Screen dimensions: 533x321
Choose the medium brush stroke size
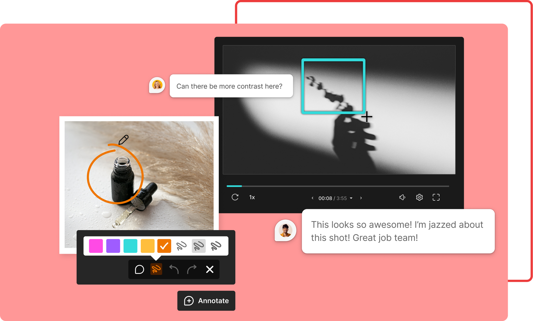click(198, 246)
